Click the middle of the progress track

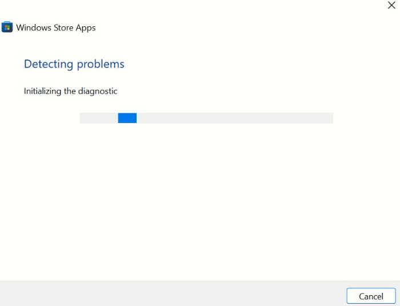pos(206,118)
